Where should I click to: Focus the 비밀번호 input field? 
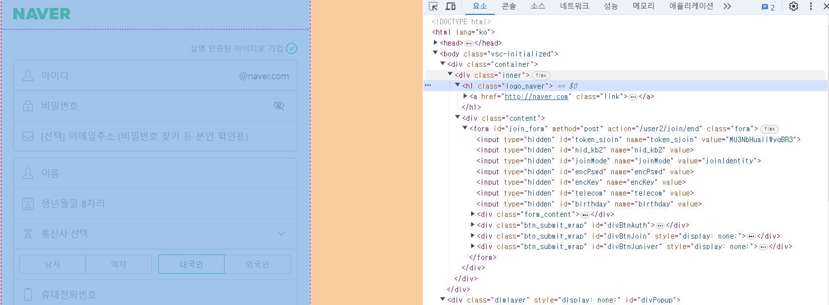(155, 106)
